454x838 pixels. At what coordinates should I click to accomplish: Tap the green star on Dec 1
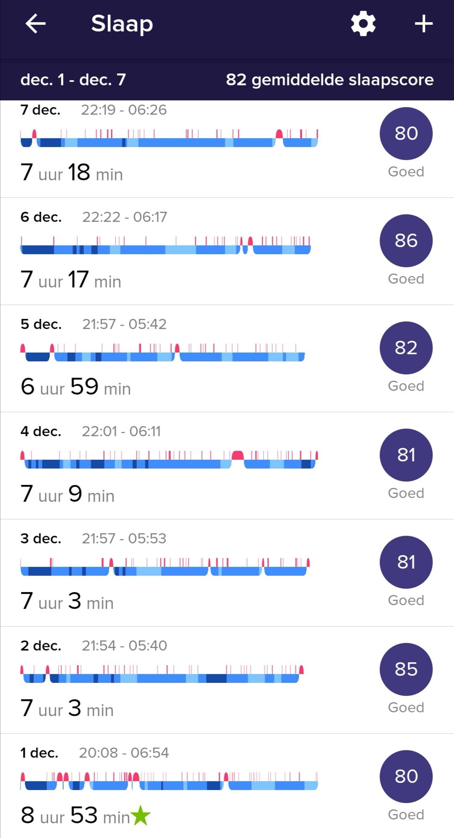tap(140, 816)
